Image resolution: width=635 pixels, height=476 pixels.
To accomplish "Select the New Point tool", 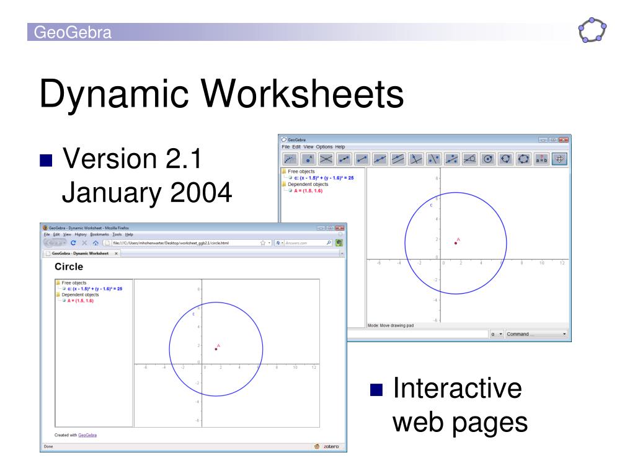I will tap(308, 159).
